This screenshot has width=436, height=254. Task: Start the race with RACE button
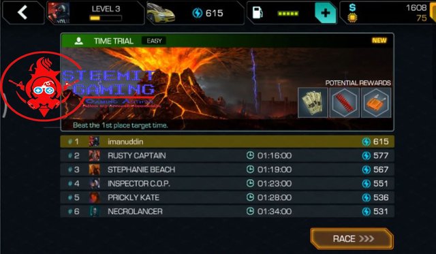(x=352, y=238)
